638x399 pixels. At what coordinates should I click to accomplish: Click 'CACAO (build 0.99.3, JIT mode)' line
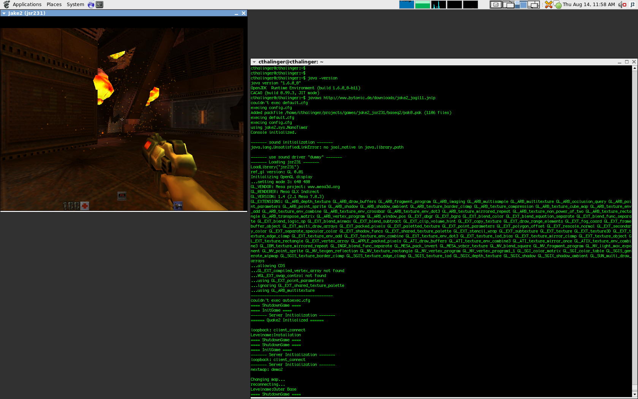click(285, 93)
